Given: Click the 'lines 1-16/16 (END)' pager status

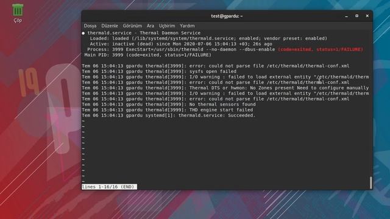Looking at the screenshot, I should click(109, 187).
